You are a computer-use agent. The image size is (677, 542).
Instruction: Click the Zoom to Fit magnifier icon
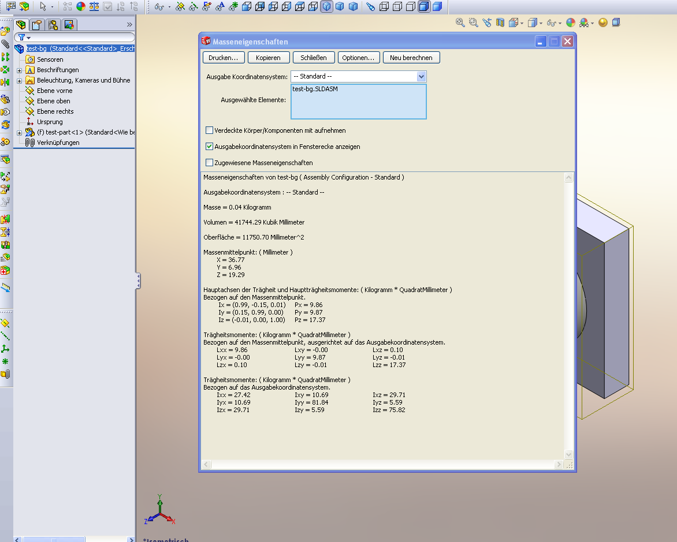[460, 23]
